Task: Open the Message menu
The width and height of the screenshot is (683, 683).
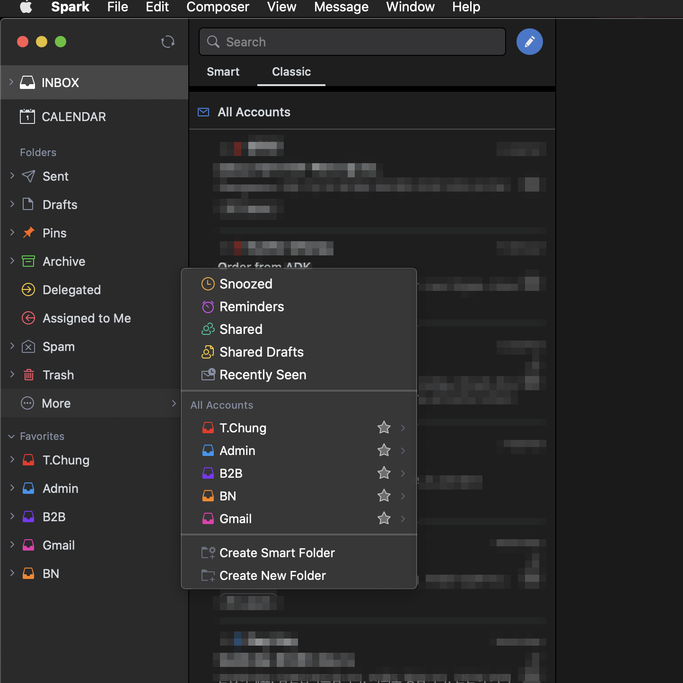Action: 341,7
